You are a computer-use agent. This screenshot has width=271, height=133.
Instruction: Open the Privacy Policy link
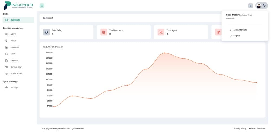tap(240, 128)
